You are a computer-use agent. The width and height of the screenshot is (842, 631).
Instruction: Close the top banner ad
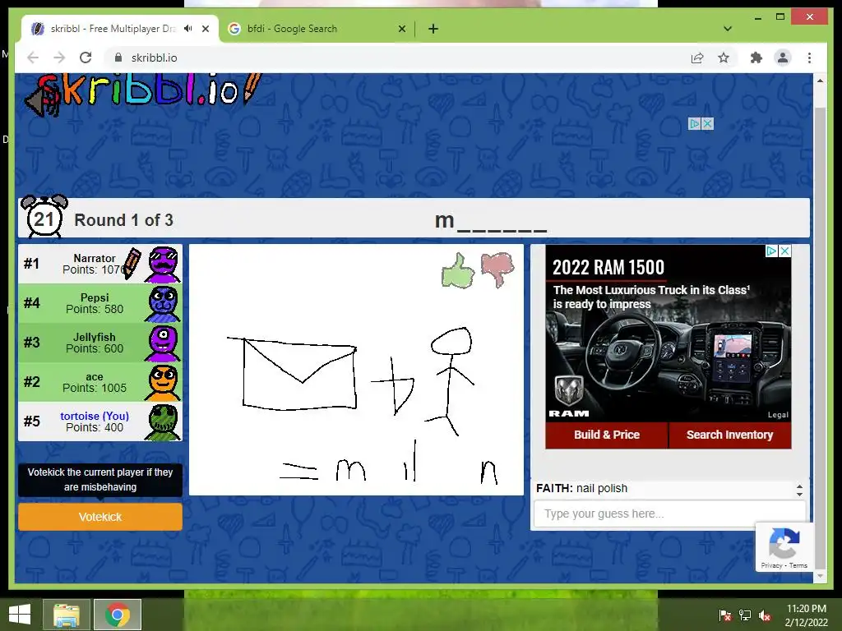pos(708,124)
